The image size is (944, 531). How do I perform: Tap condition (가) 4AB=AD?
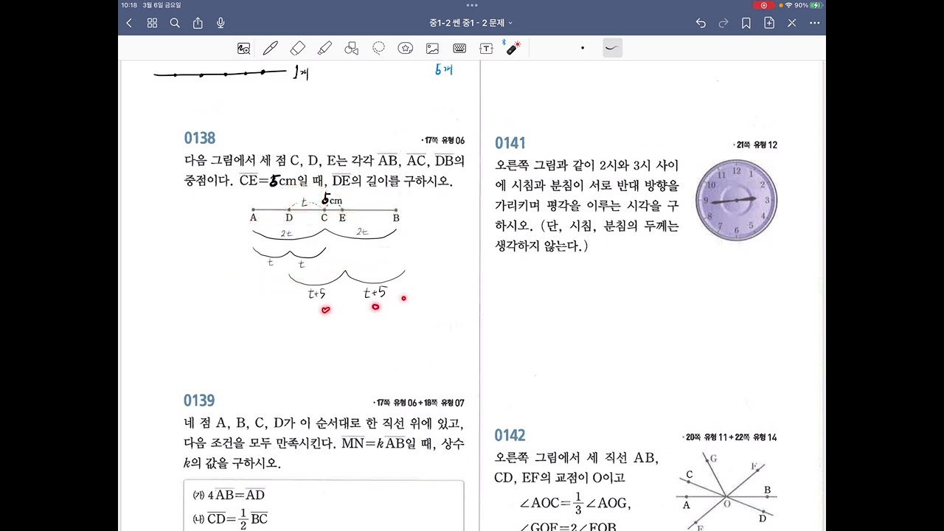pyautogui.click(x=229, y=495)
